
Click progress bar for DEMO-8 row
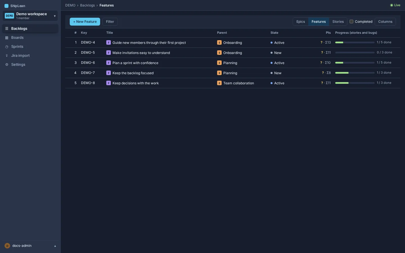355,83
